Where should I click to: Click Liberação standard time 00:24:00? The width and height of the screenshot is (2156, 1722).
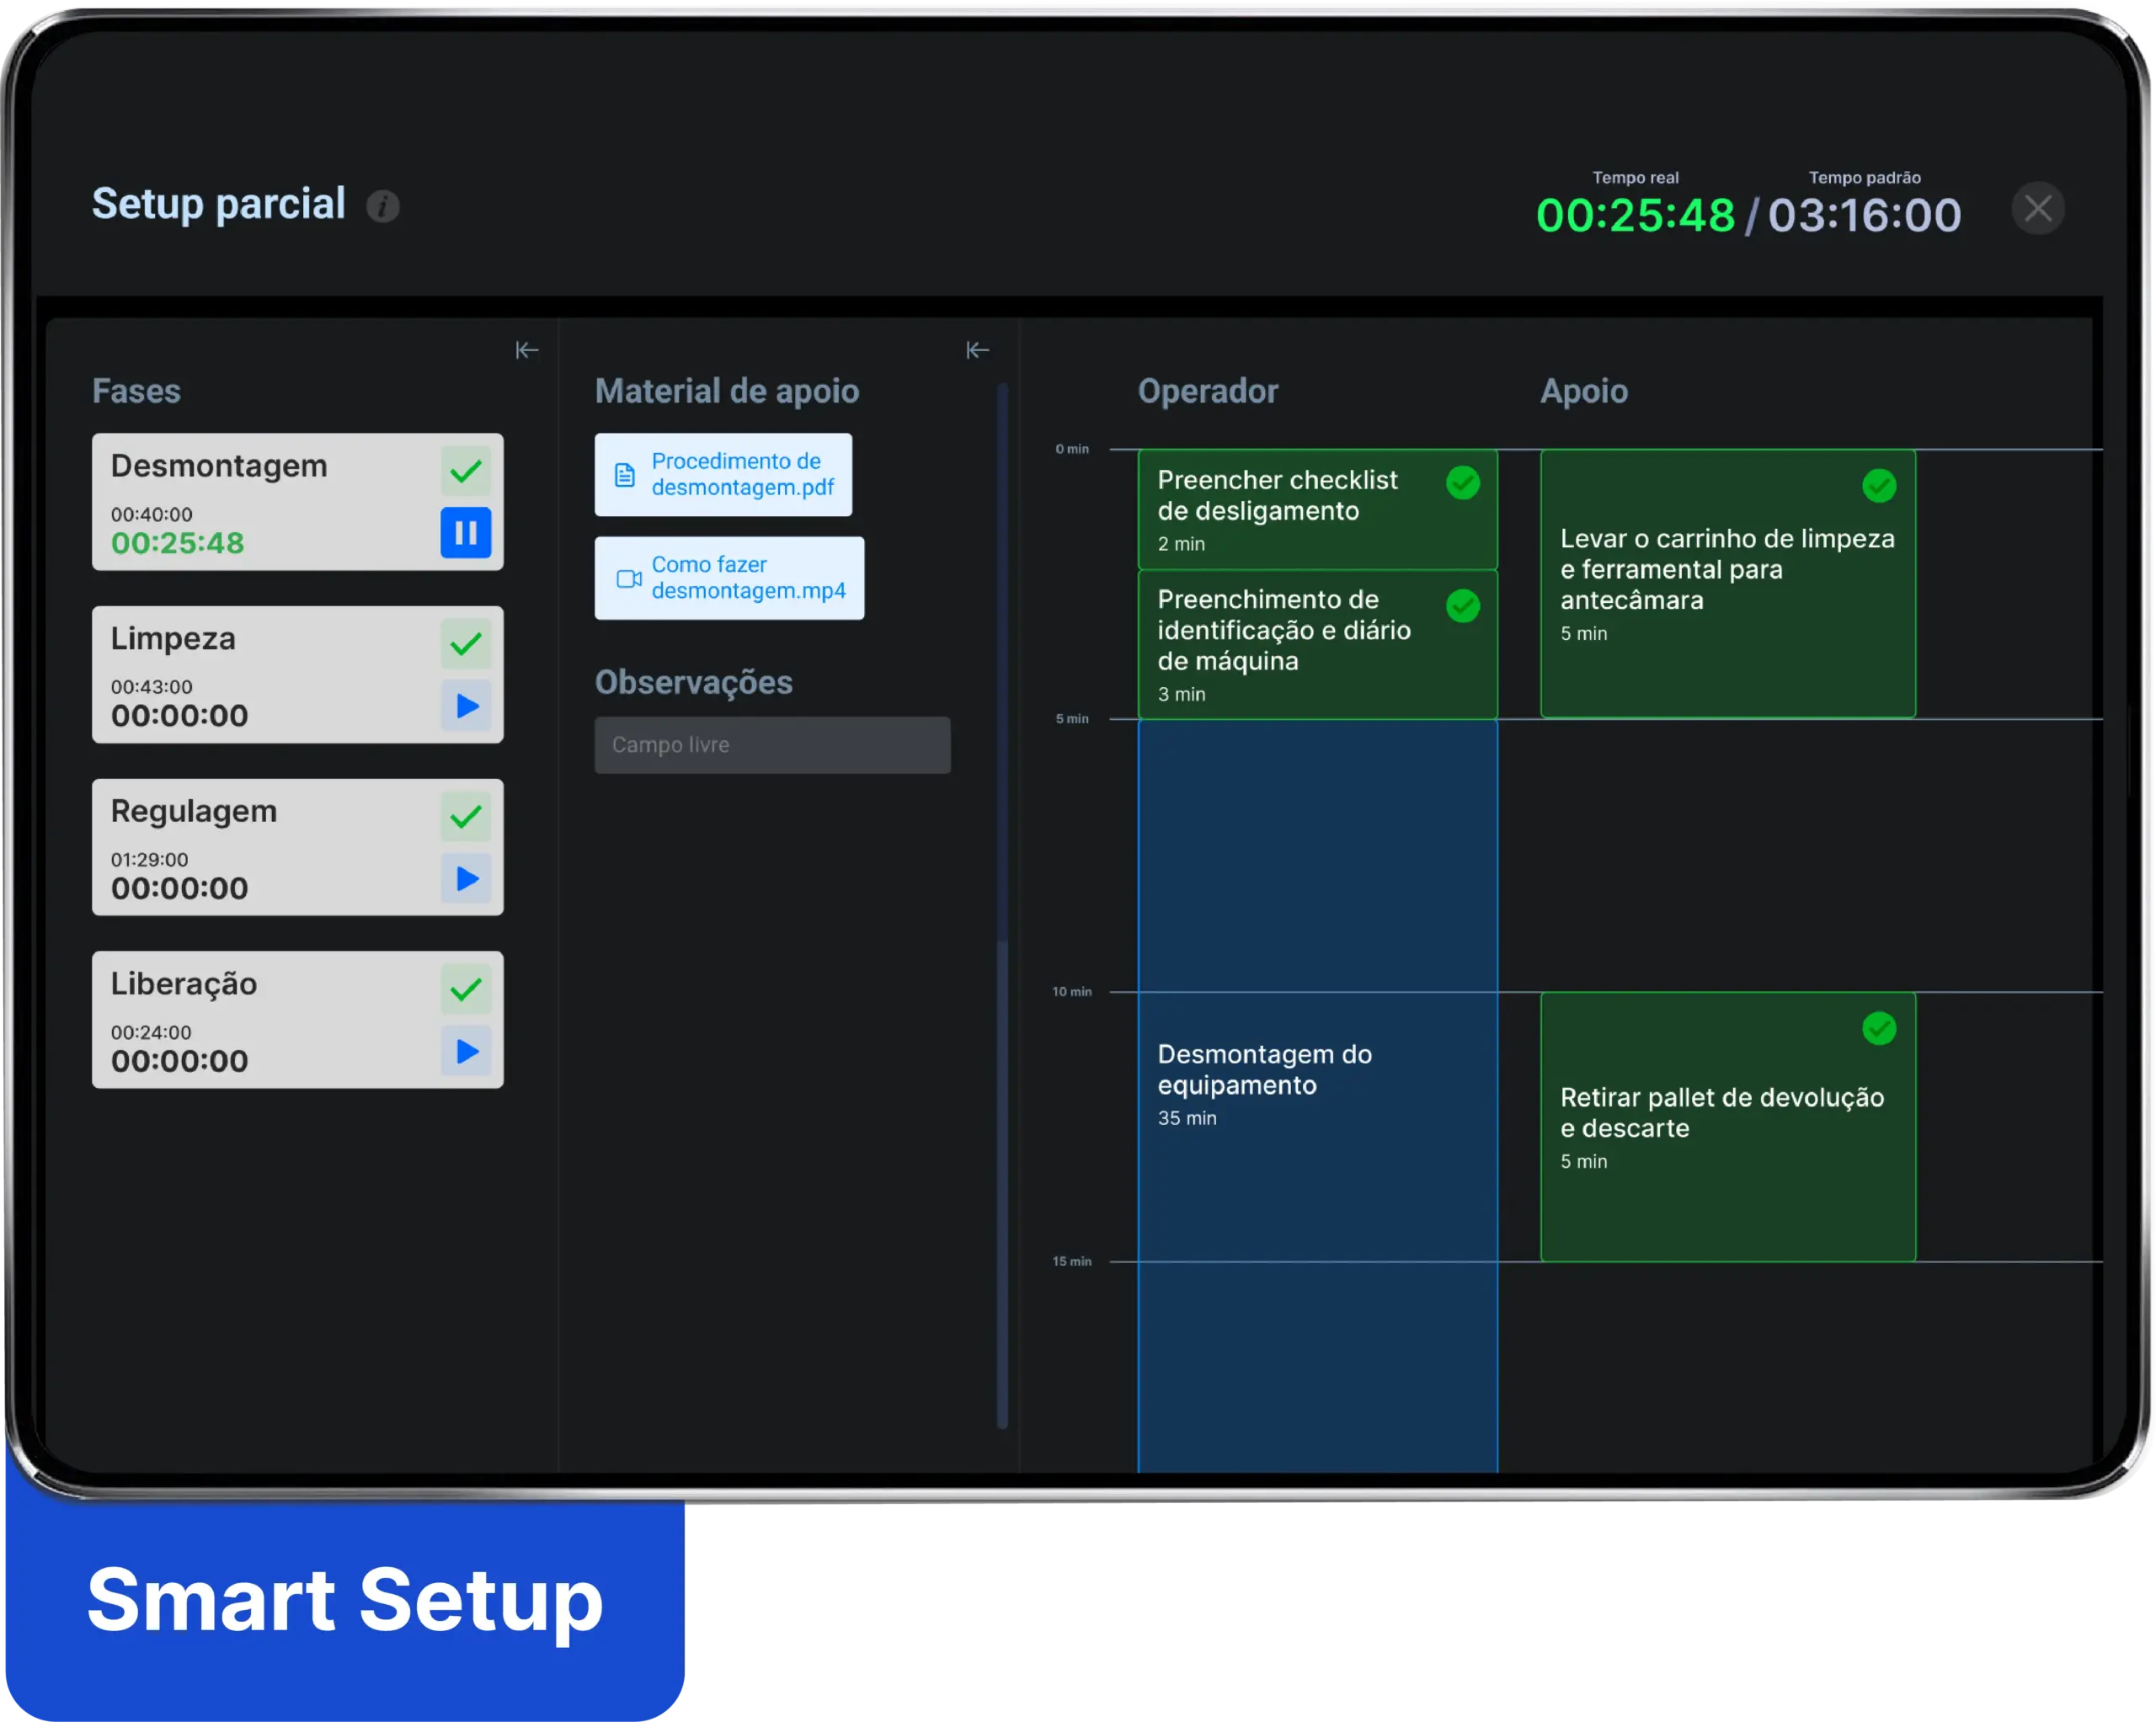tap(151, 1033)
